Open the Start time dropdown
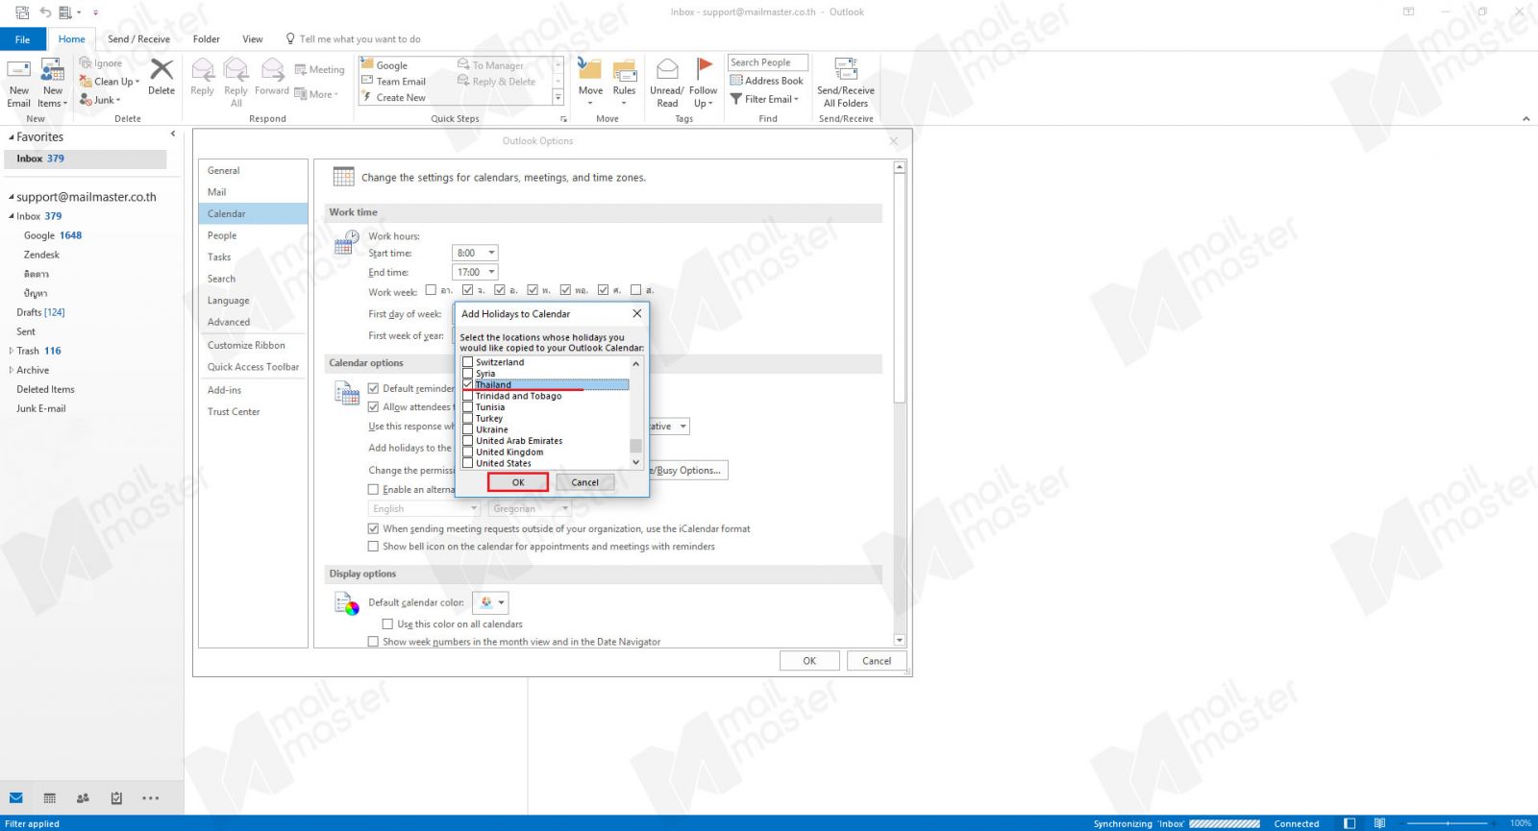 [x=491, y=253]
